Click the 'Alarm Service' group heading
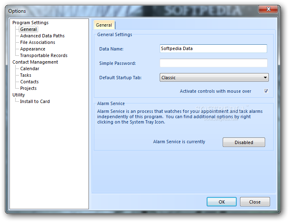 pyautogui.click(x=111, y=103)
